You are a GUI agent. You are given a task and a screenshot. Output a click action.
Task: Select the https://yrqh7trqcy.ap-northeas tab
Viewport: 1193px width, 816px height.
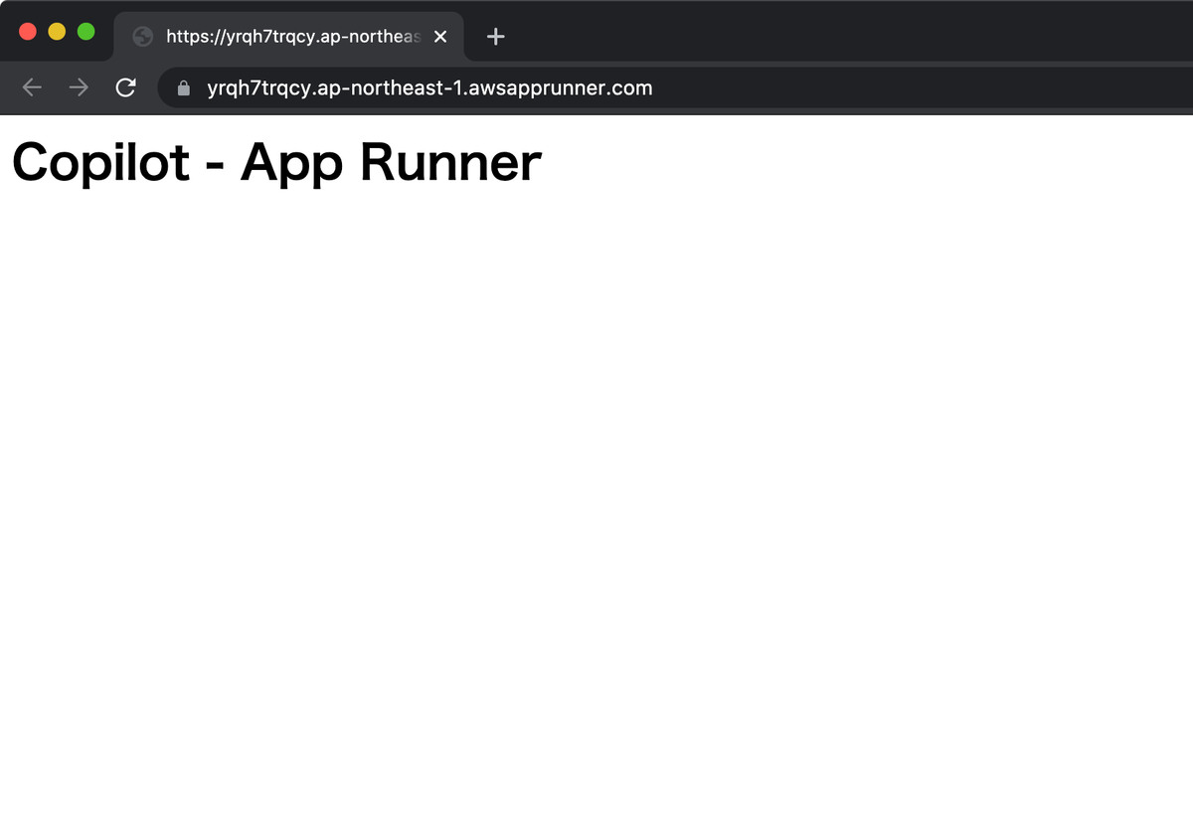click(289, 37)
